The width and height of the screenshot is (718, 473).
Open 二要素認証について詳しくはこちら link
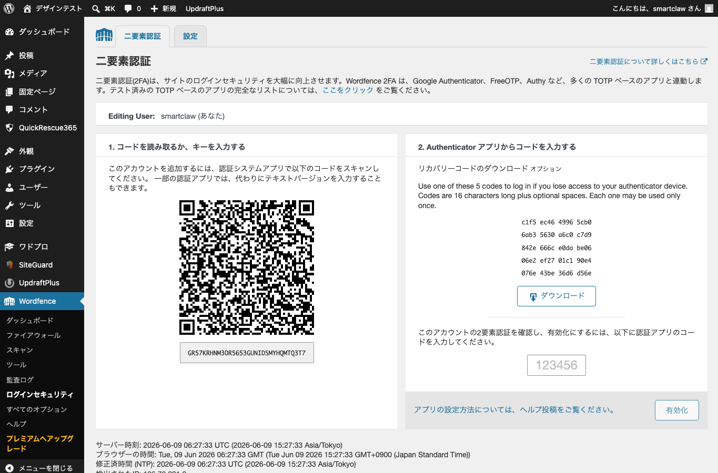coord(644,61)
